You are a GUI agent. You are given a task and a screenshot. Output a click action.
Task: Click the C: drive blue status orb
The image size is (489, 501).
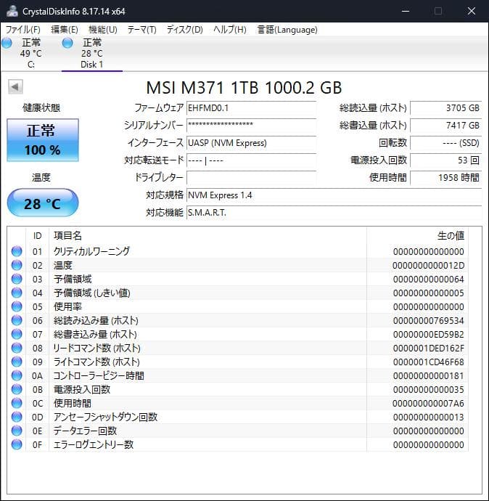pos(7,43)
